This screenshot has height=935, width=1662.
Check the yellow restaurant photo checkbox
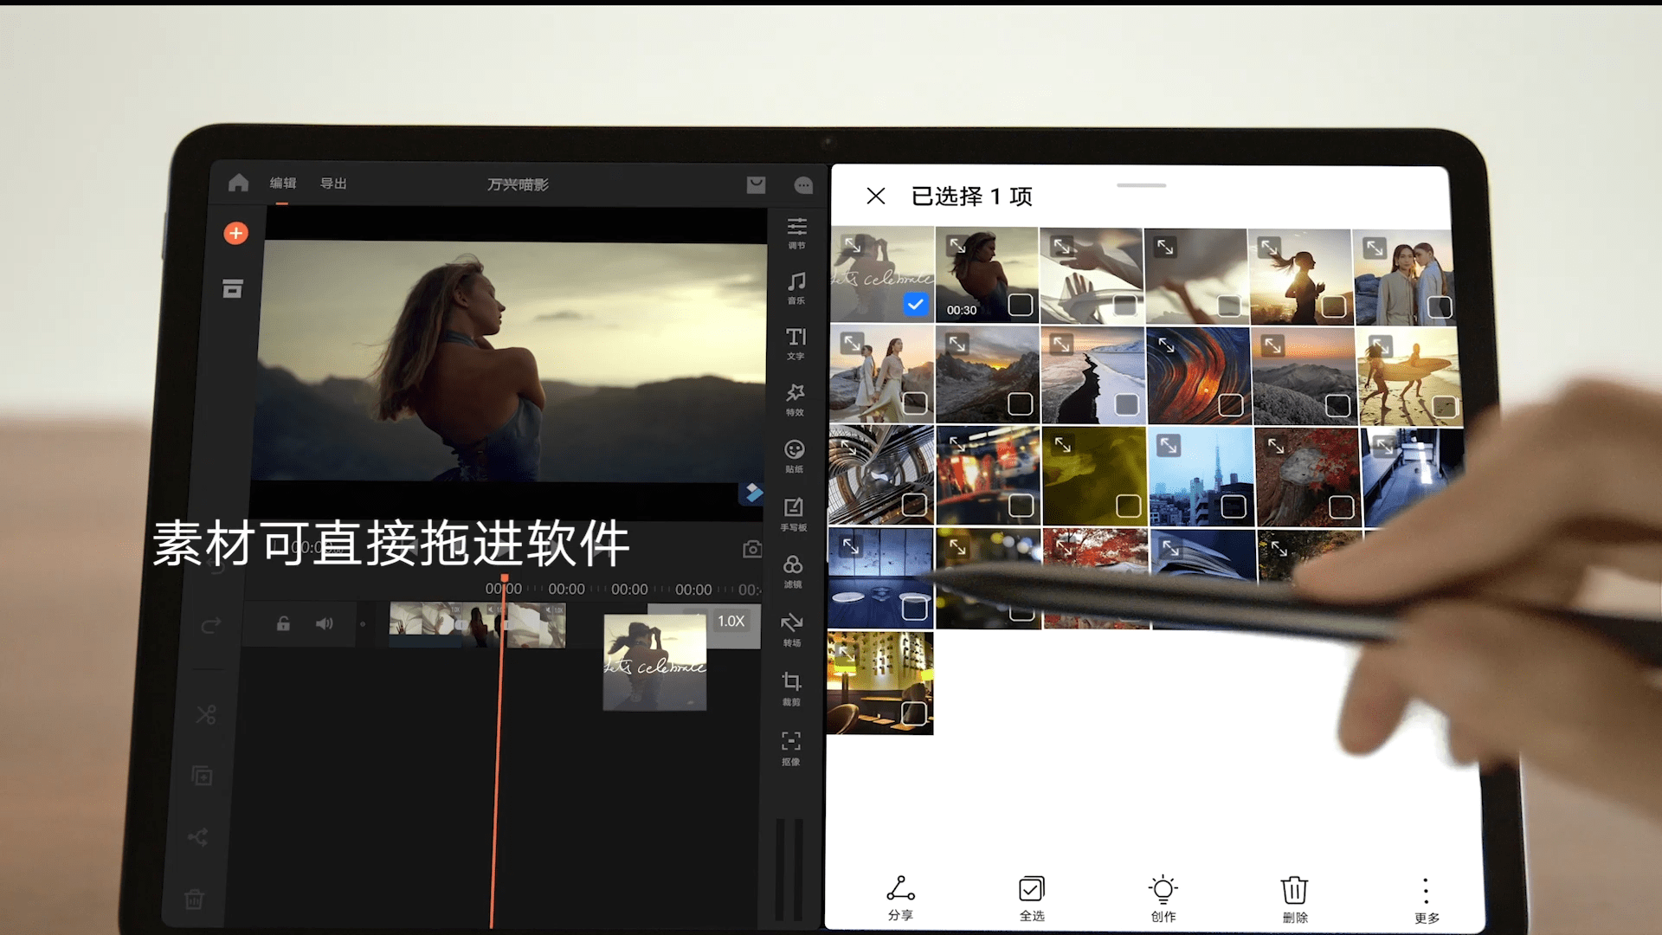click(913, 713)
